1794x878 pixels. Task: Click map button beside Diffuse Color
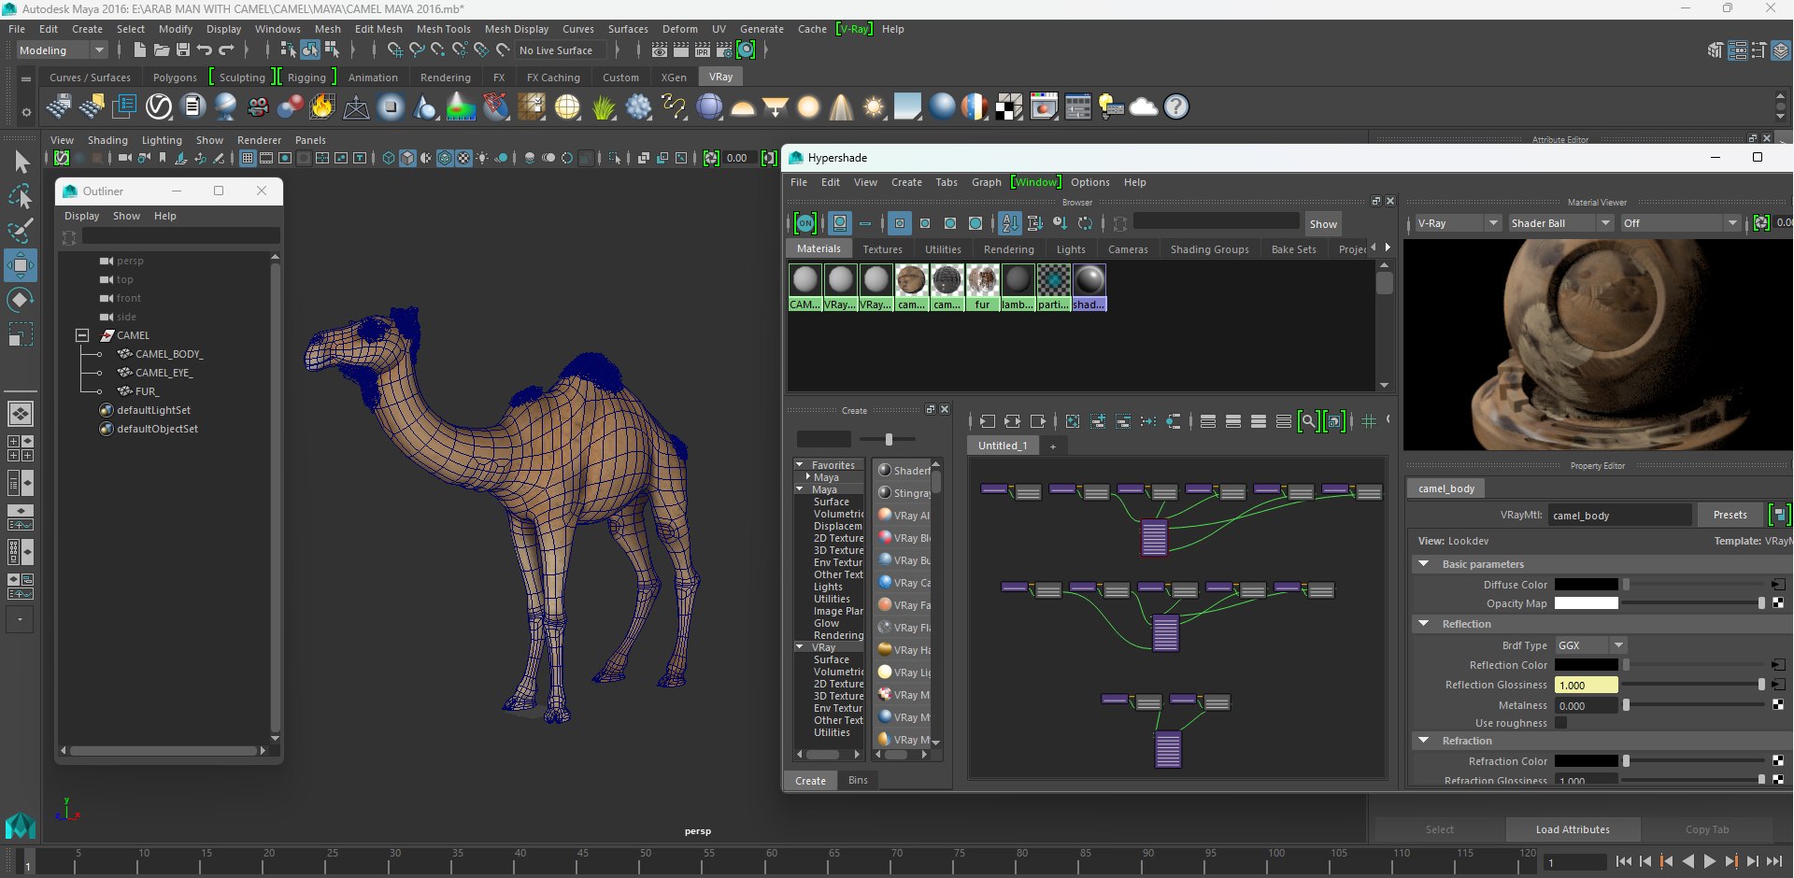[1778, 585]
